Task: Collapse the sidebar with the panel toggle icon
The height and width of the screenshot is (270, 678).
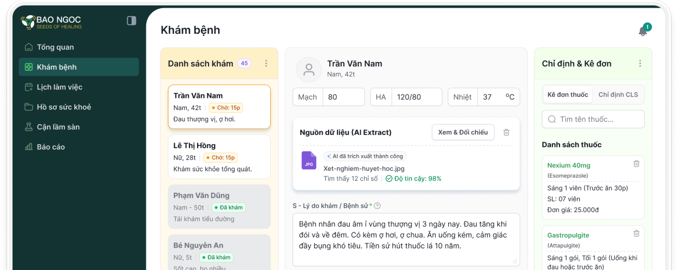Action: (132, 21)
